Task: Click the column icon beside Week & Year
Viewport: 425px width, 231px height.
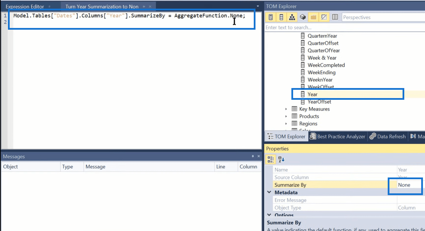Action: [303, 58]
